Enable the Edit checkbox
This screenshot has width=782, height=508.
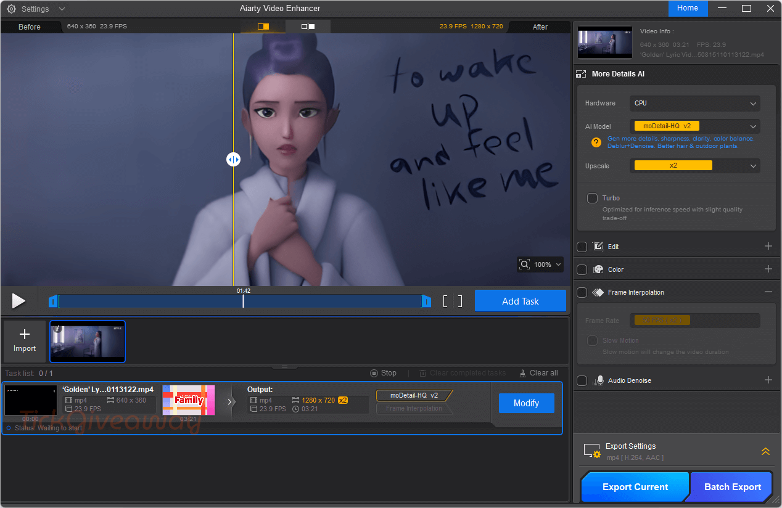[582, 247]
